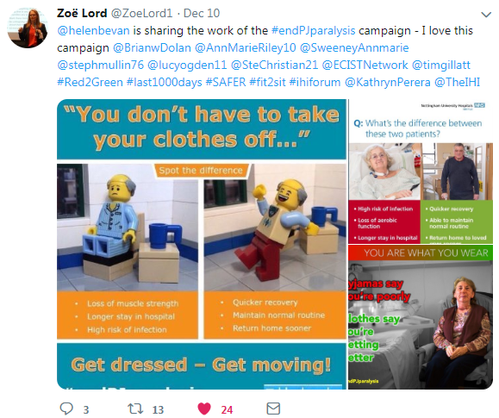Open @BrianwDolan profile mention
The width and height of the screenshot is (499, 418).
pyautogui.click(x=152, y=47)
